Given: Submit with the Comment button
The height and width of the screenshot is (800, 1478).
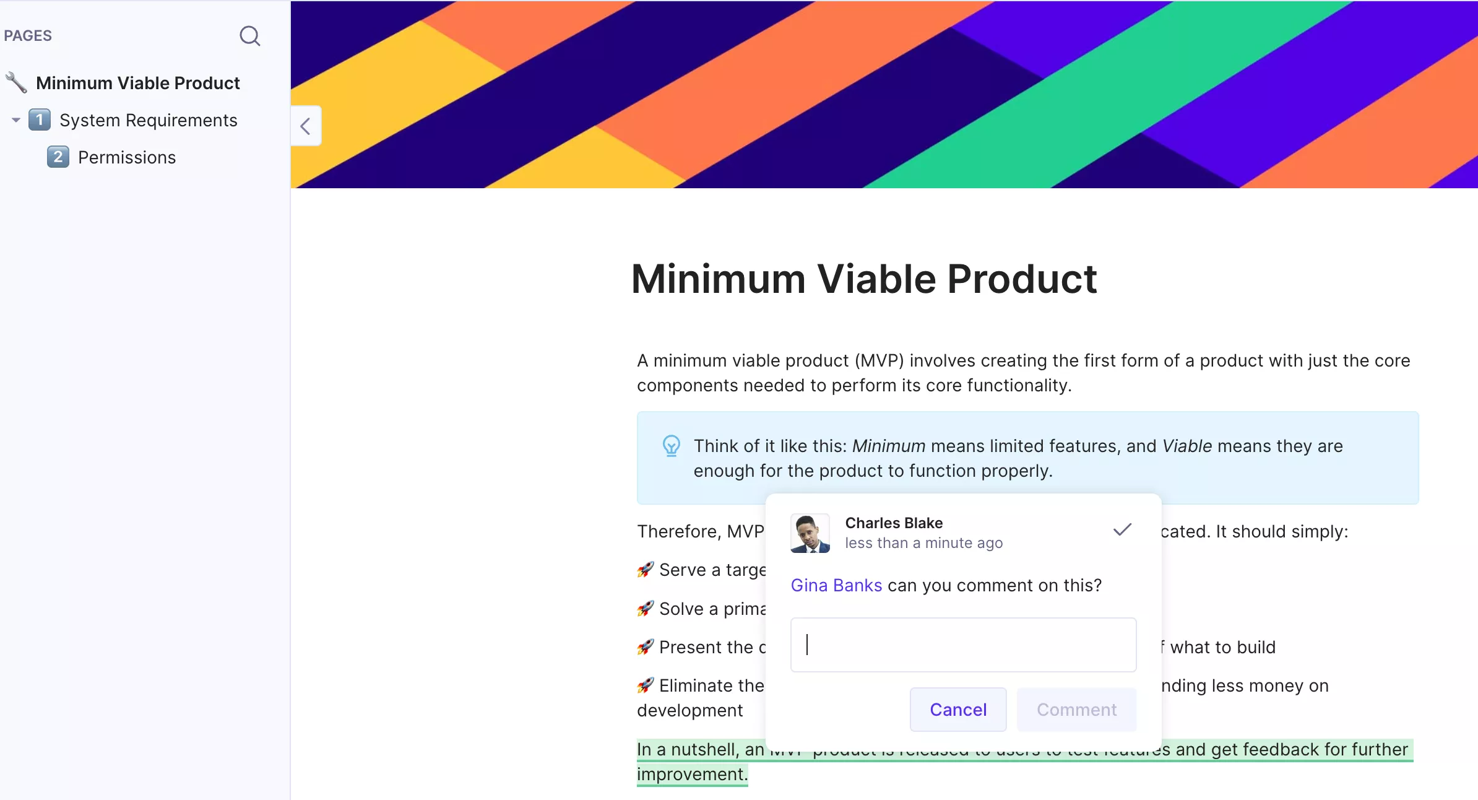Looking at the screenshot, I should pyautogui.click(x=1077, y=710).
